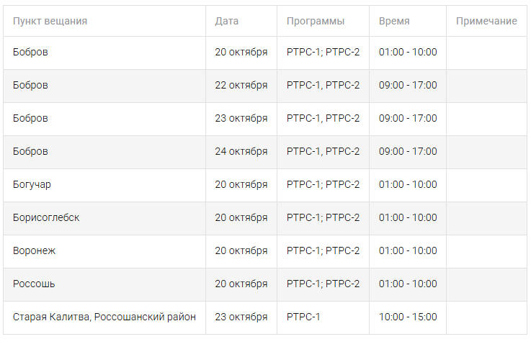Click the programs cell in Россошь row

pos(323,284)
